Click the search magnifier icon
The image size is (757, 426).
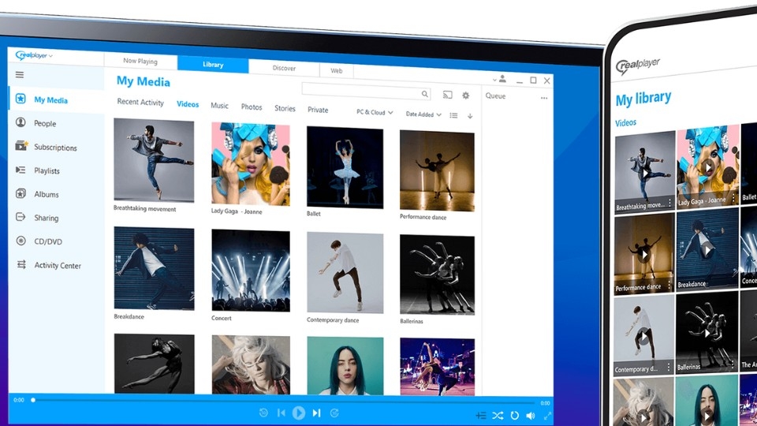424,94
